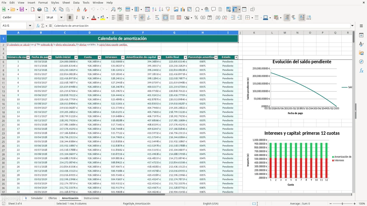Open sidebar Navigator compass icon
The height and width of the screenshot is (206, 367).
click(x=361, y=62)
